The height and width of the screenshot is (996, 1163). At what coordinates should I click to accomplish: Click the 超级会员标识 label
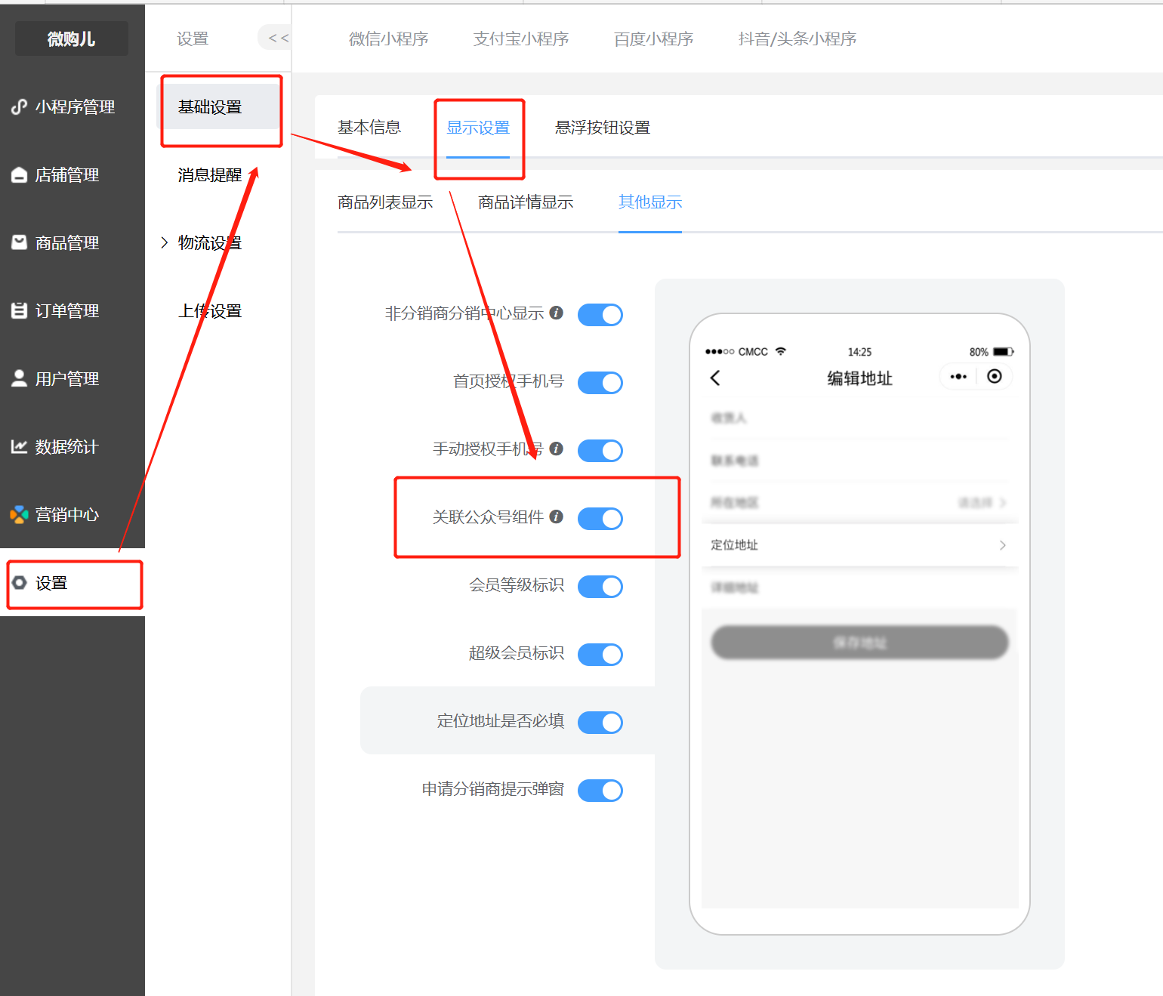click(x=517, y=653)
